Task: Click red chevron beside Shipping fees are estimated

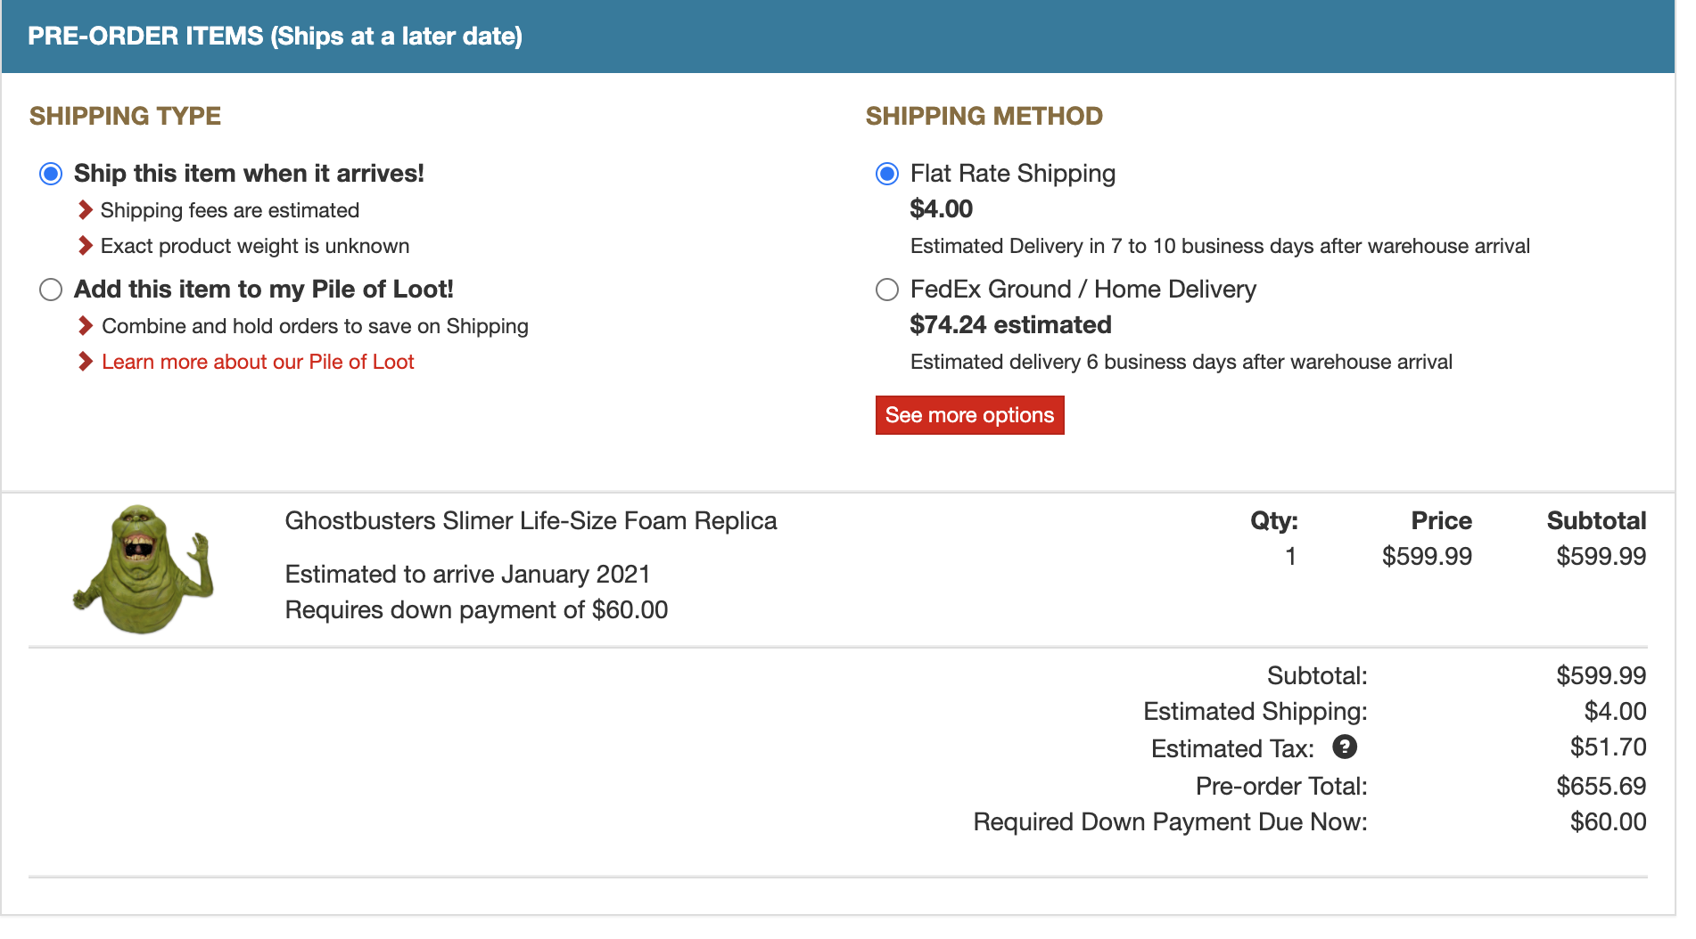Action: [86, 210]
